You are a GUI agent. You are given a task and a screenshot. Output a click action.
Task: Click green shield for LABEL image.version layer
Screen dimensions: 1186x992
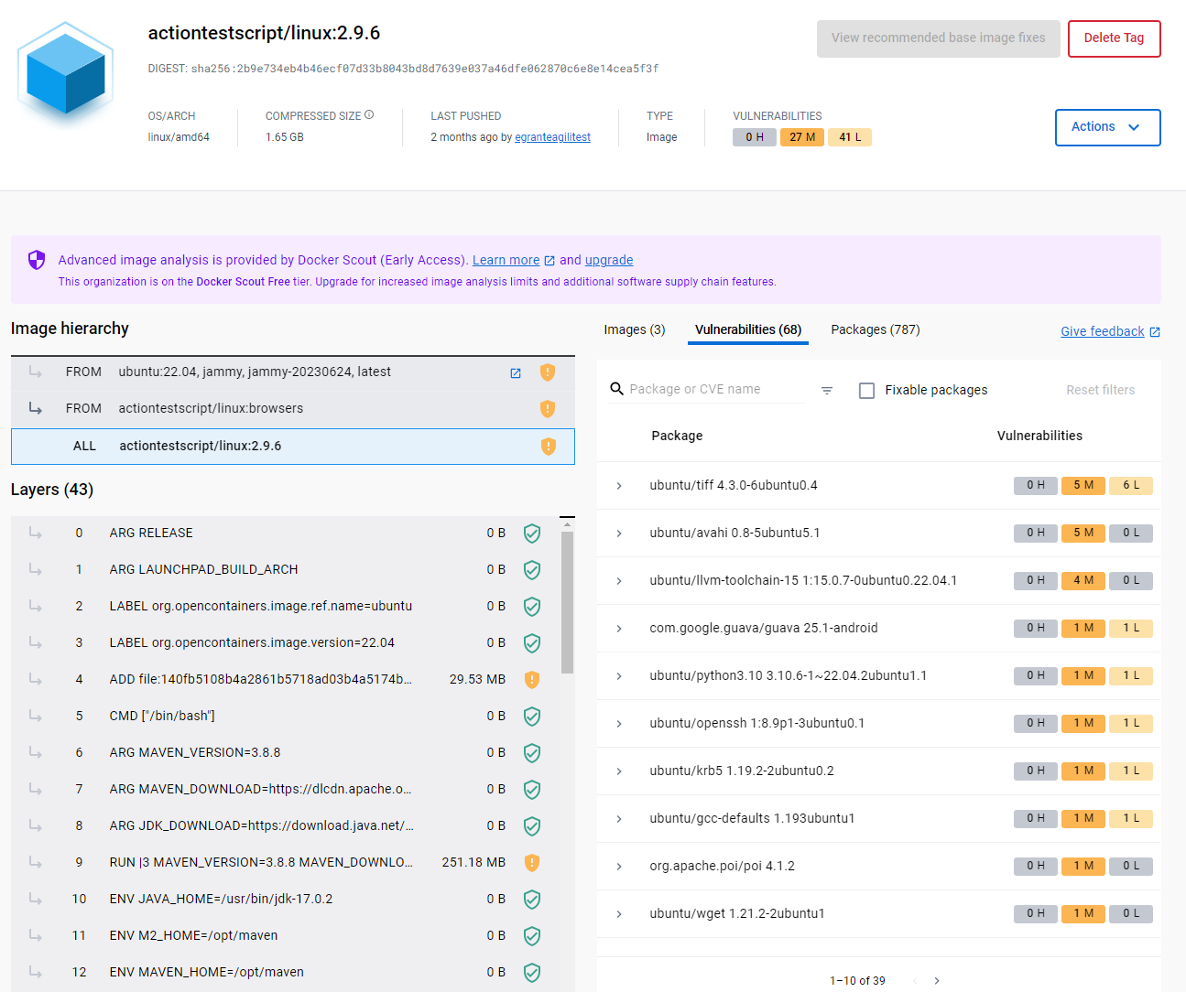[532, 643]
